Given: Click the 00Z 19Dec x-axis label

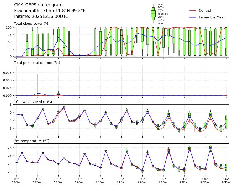Looking at the screenshot, I should (x=80, y=180).
